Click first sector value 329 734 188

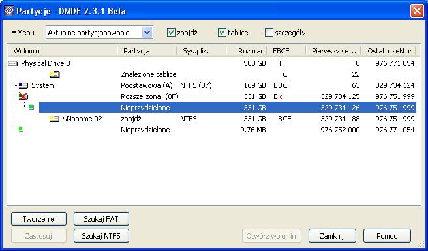click(340, 119)
